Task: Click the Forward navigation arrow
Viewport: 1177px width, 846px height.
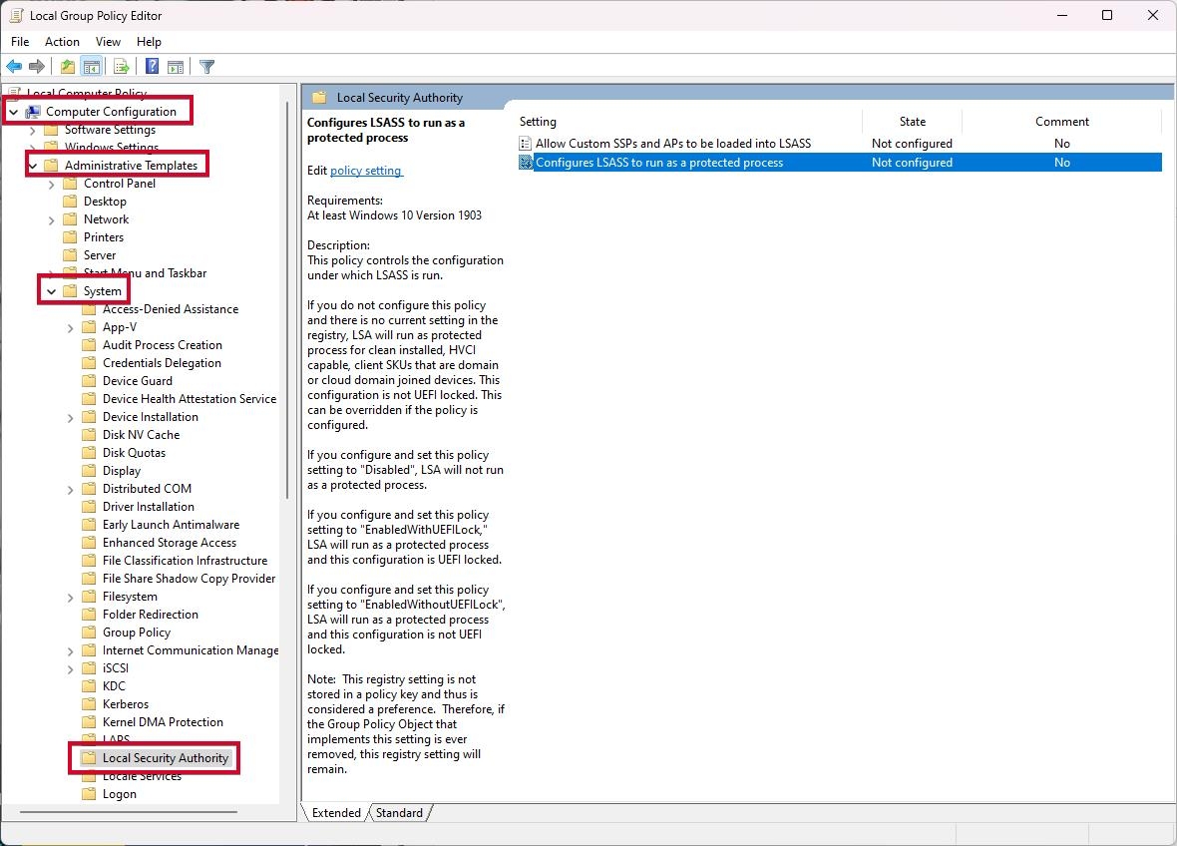Action: tap(38, 66)
